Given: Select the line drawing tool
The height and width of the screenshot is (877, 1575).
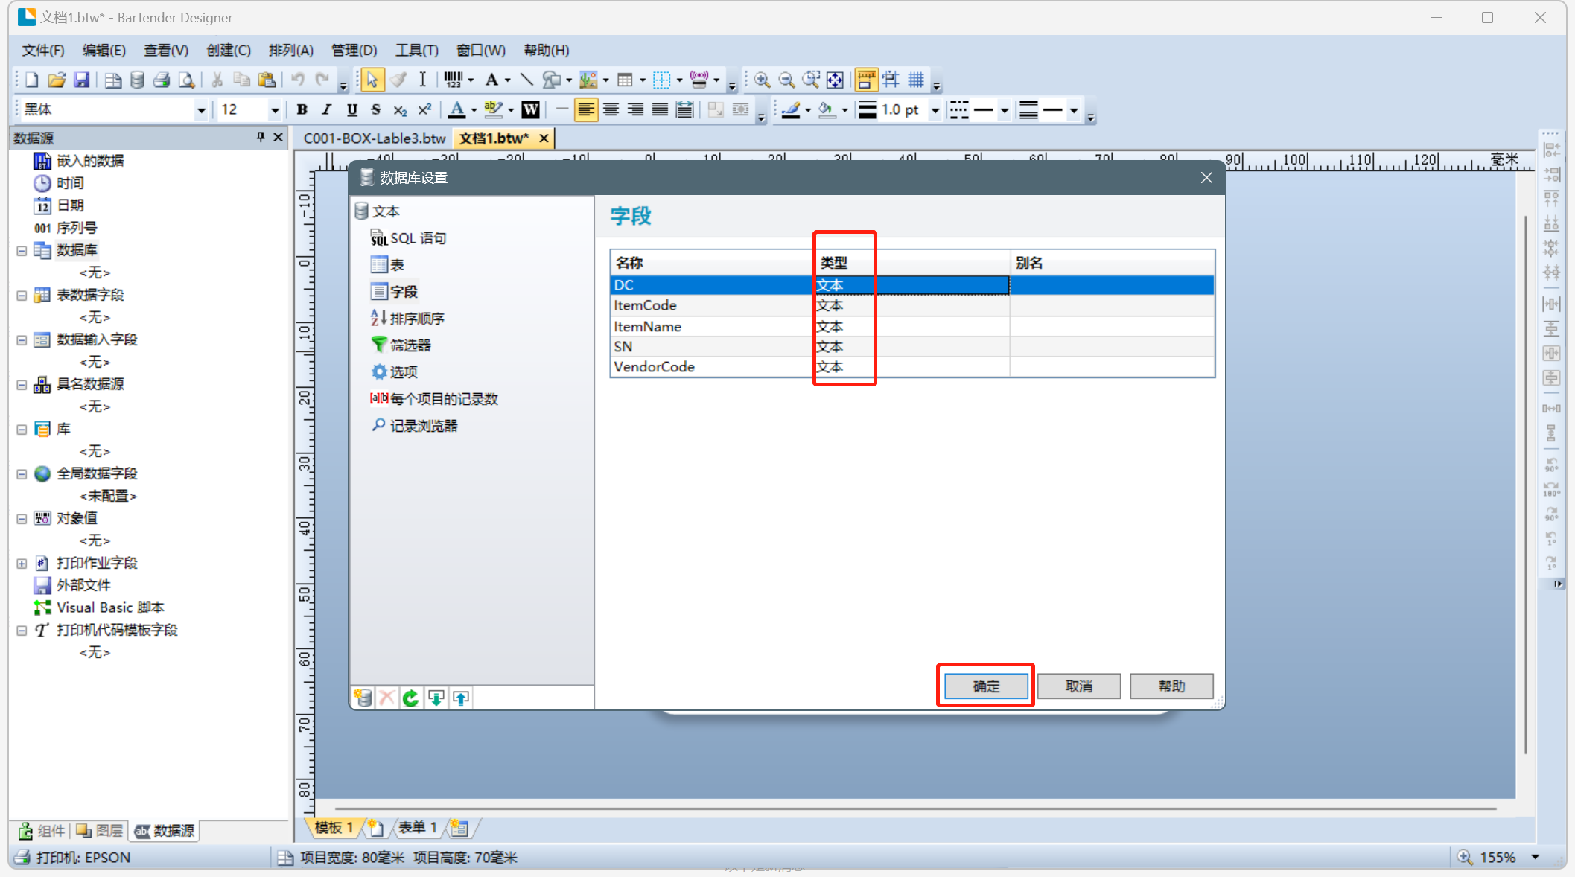Looking at the screenshot, I should [x=526, y=80].
